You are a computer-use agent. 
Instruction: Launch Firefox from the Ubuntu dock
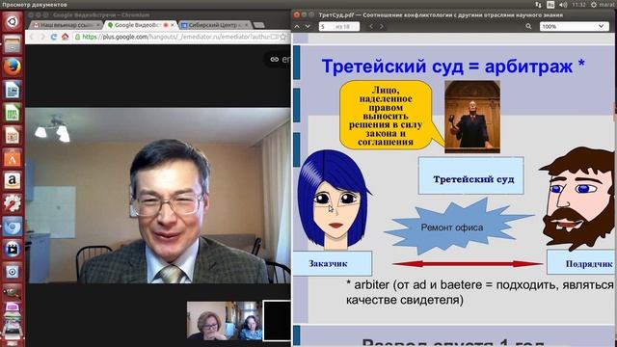click(x=13, y=67)
